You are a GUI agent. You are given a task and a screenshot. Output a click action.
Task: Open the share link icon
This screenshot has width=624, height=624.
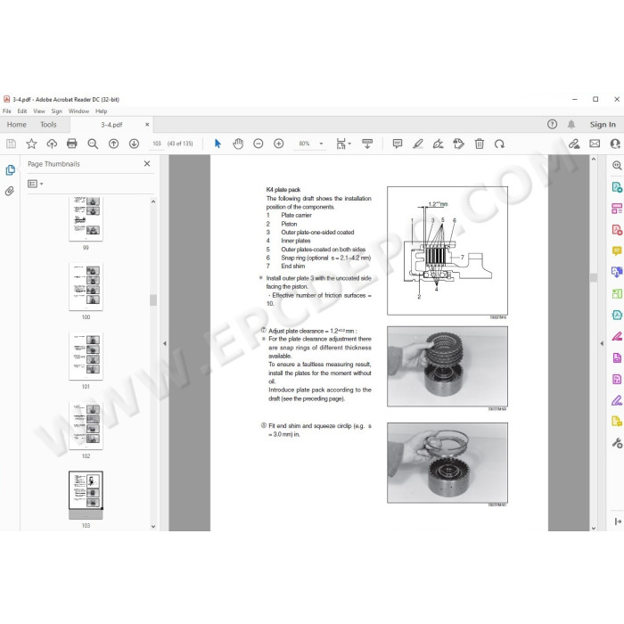[574, 144]
